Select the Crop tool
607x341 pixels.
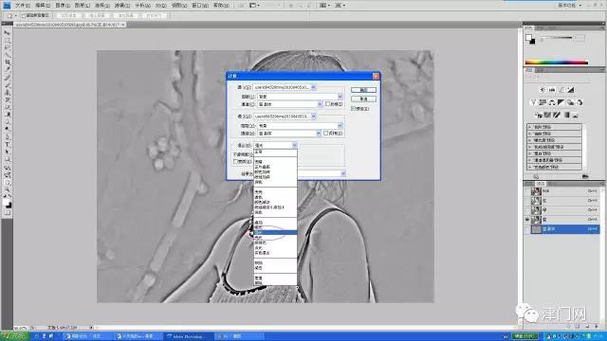coord(8,63)
